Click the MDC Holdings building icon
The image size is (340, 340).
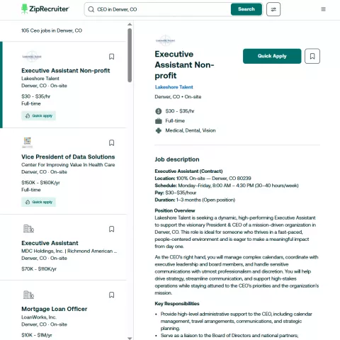pyautogui.click(x=28, y=229)
